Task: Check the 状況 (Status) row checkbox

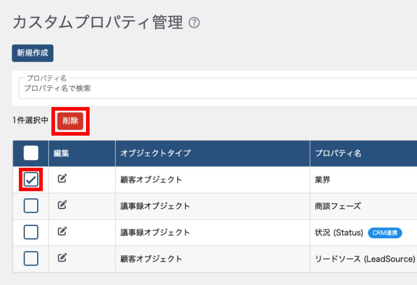Action: pyautogui.click(x=31, y=232)
